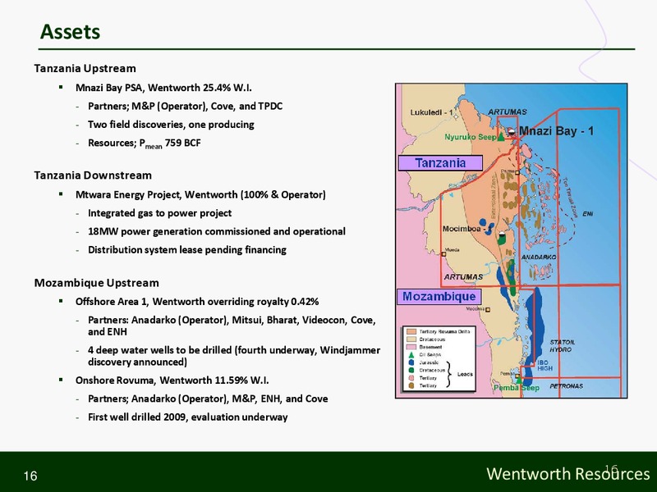
Task: Click the Macomia town square marker
Action: click(x=488, y=310)
